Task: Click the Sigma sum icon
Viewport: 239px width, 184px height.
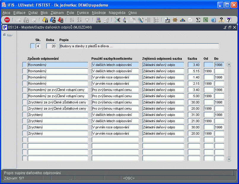Action: pyautogui.click(x=198, y=20)
